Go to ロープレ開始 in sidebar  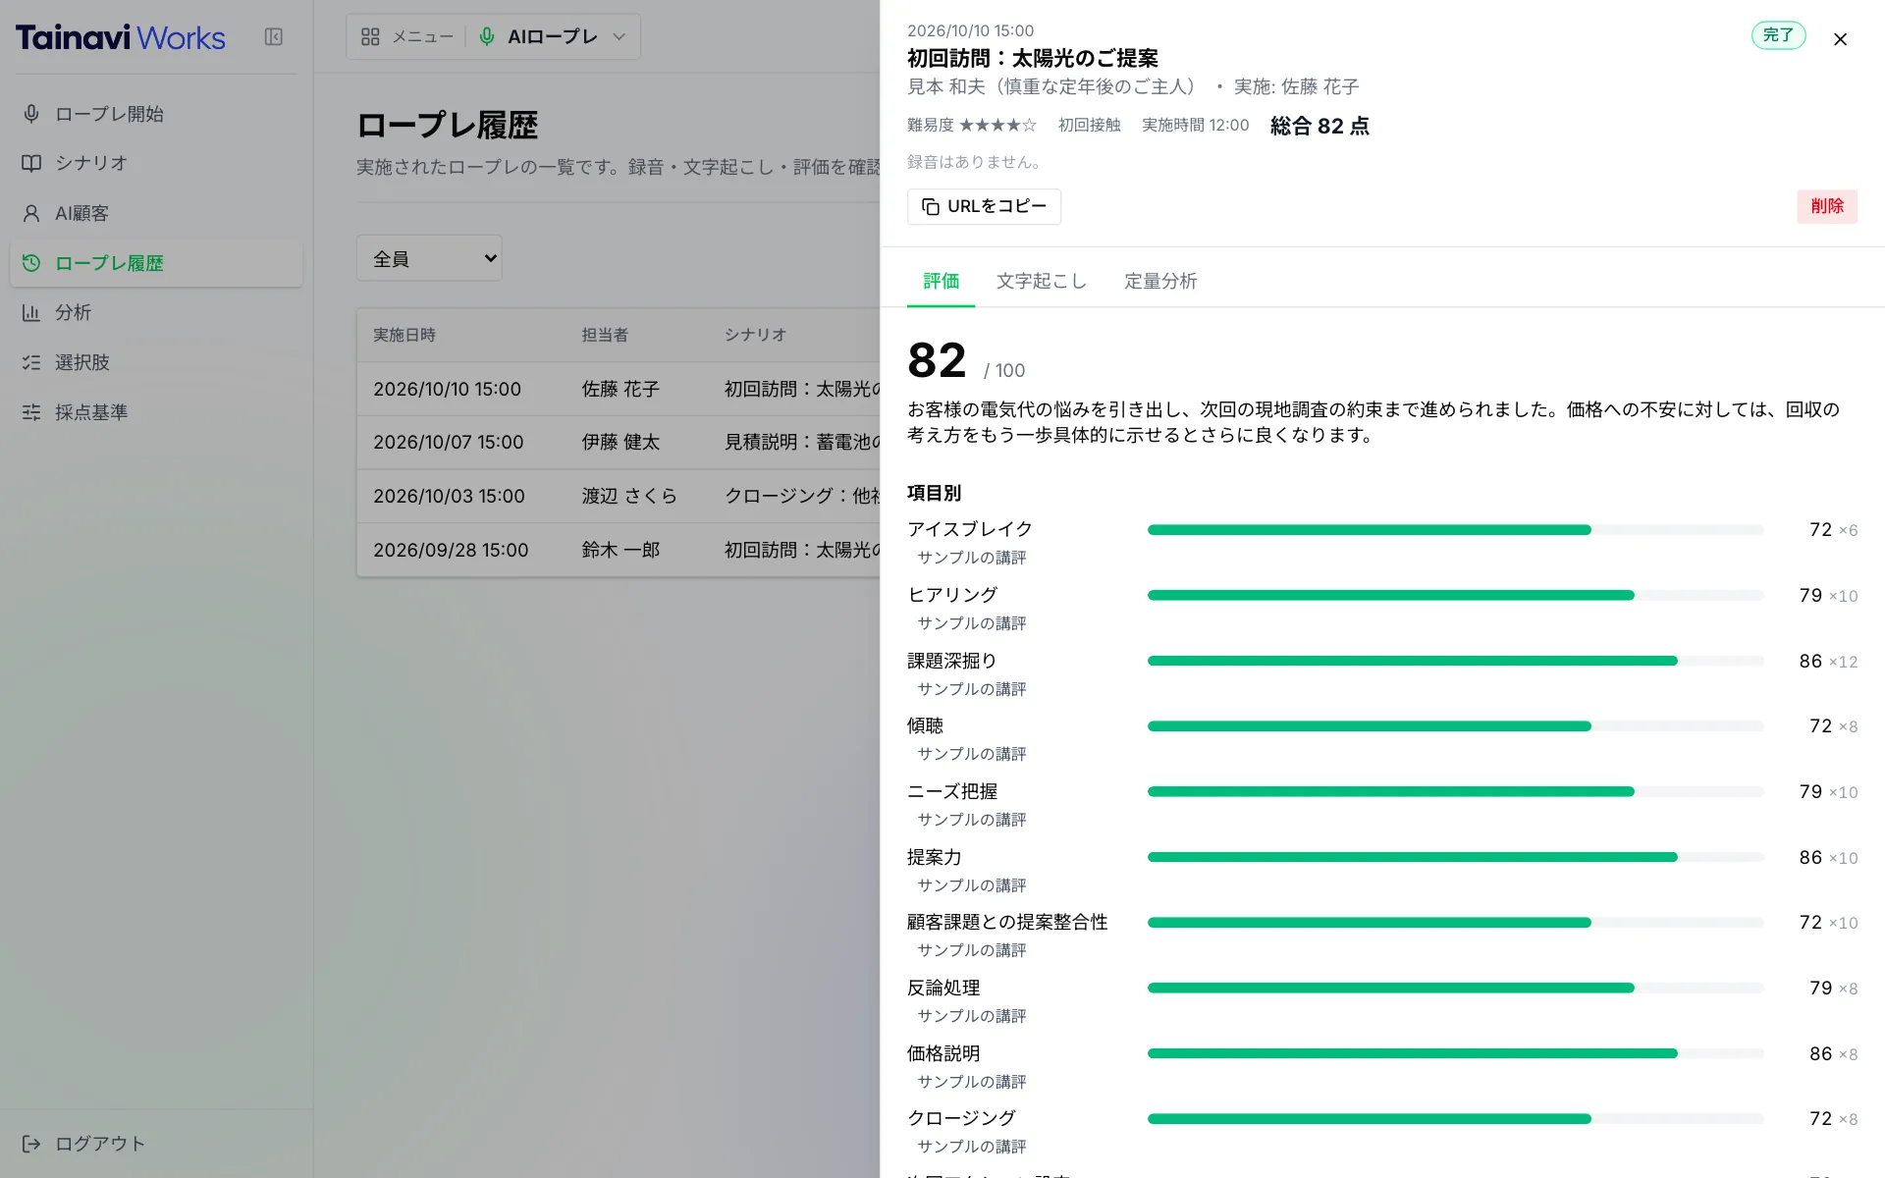click(156, 114)
